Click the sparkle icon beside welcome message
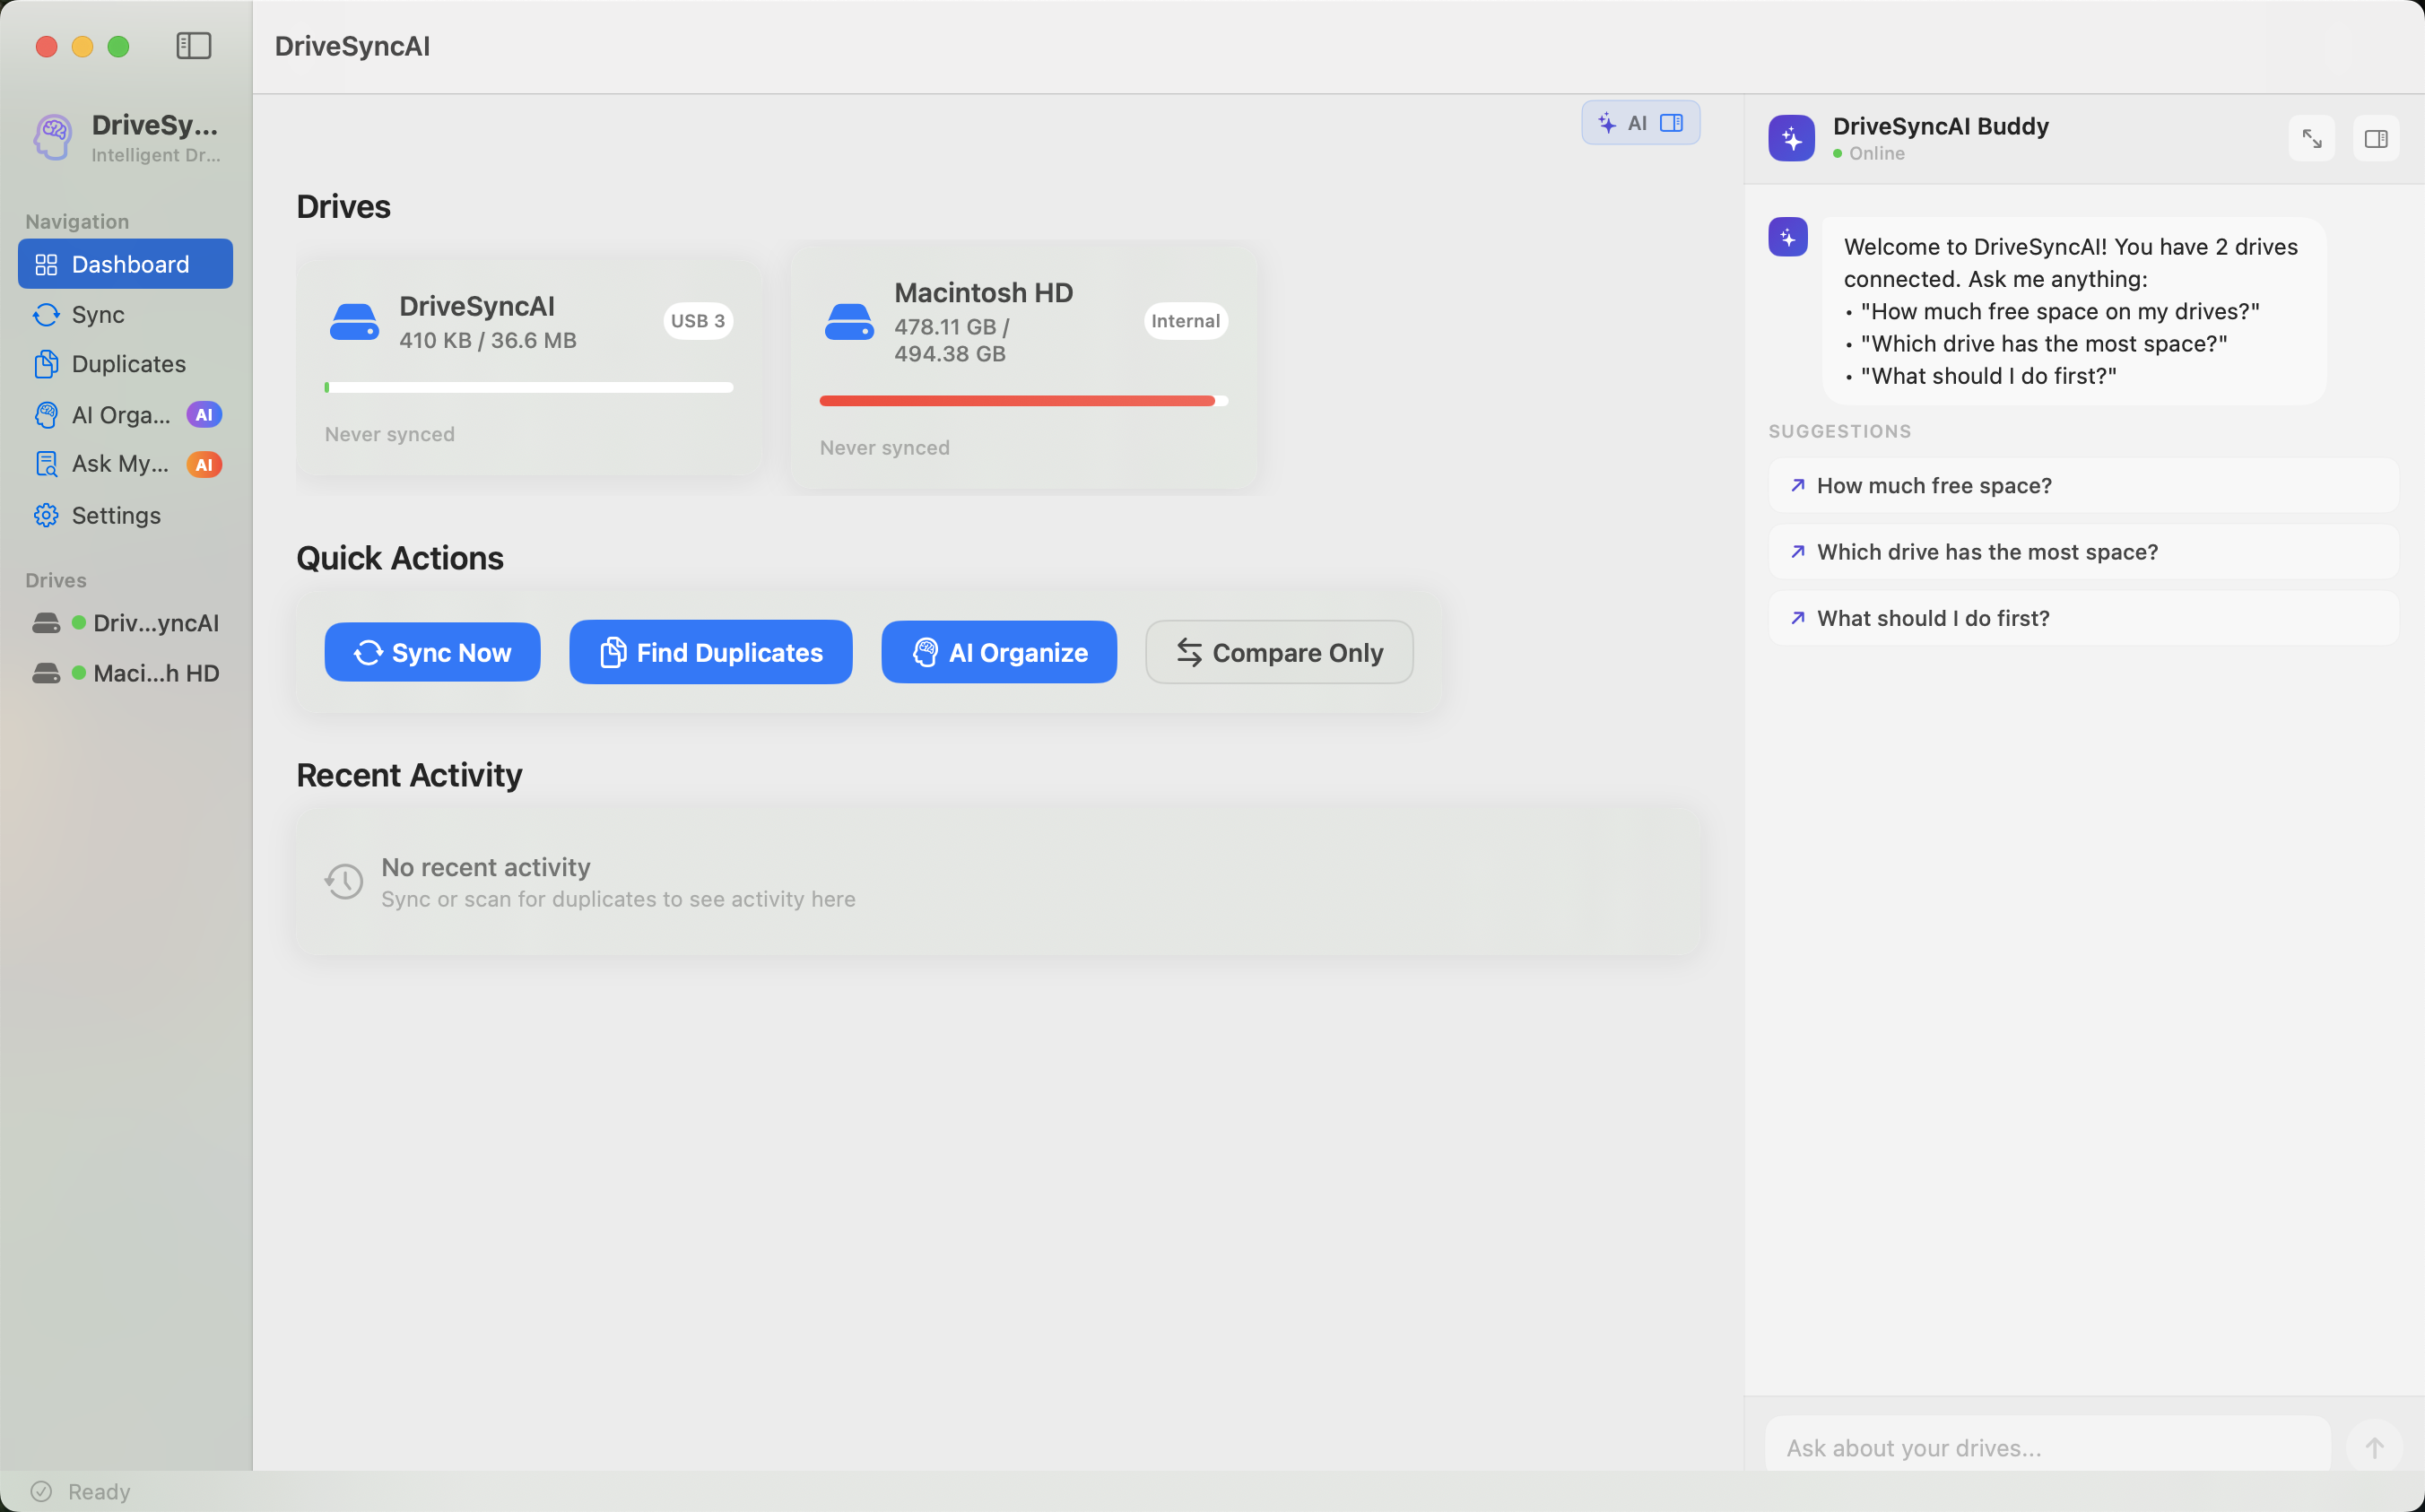 pyautogui.click(x=1788, y=238)
